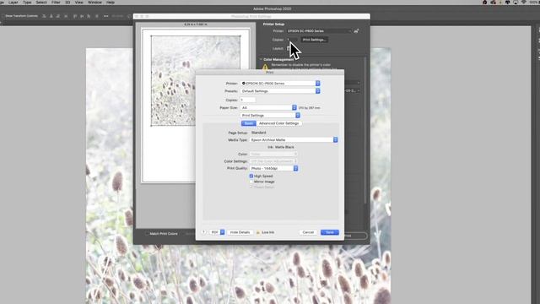Open the Print Settings pane dropdown

click(x=270, y=115)
